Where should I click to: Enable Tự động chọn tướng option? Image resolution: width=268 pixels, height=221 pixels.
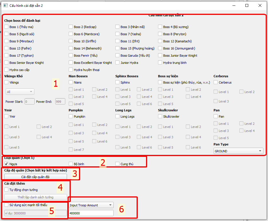point(6,190)
